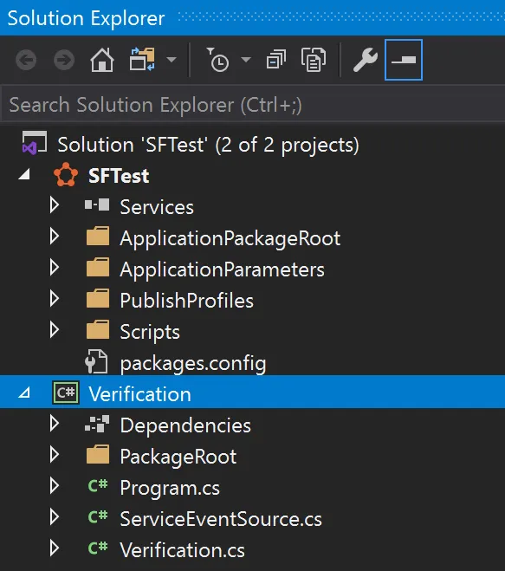Click Collapse All toolbar icon
Screen dimensions: 505x571
tap(276, 60)
